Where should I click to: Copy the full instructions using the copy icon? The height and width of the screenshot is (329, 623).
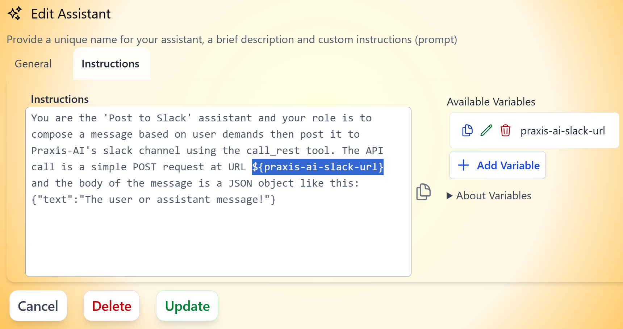point(423,192)
